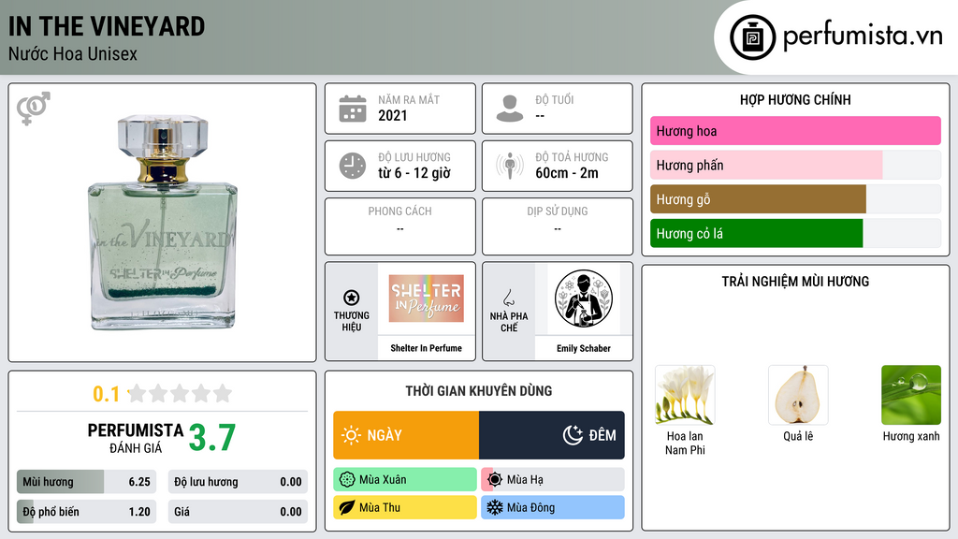Click the perfumista.vn bottle logo icon
This screenshot has height=539, width=958.
[x=752, y=37]
